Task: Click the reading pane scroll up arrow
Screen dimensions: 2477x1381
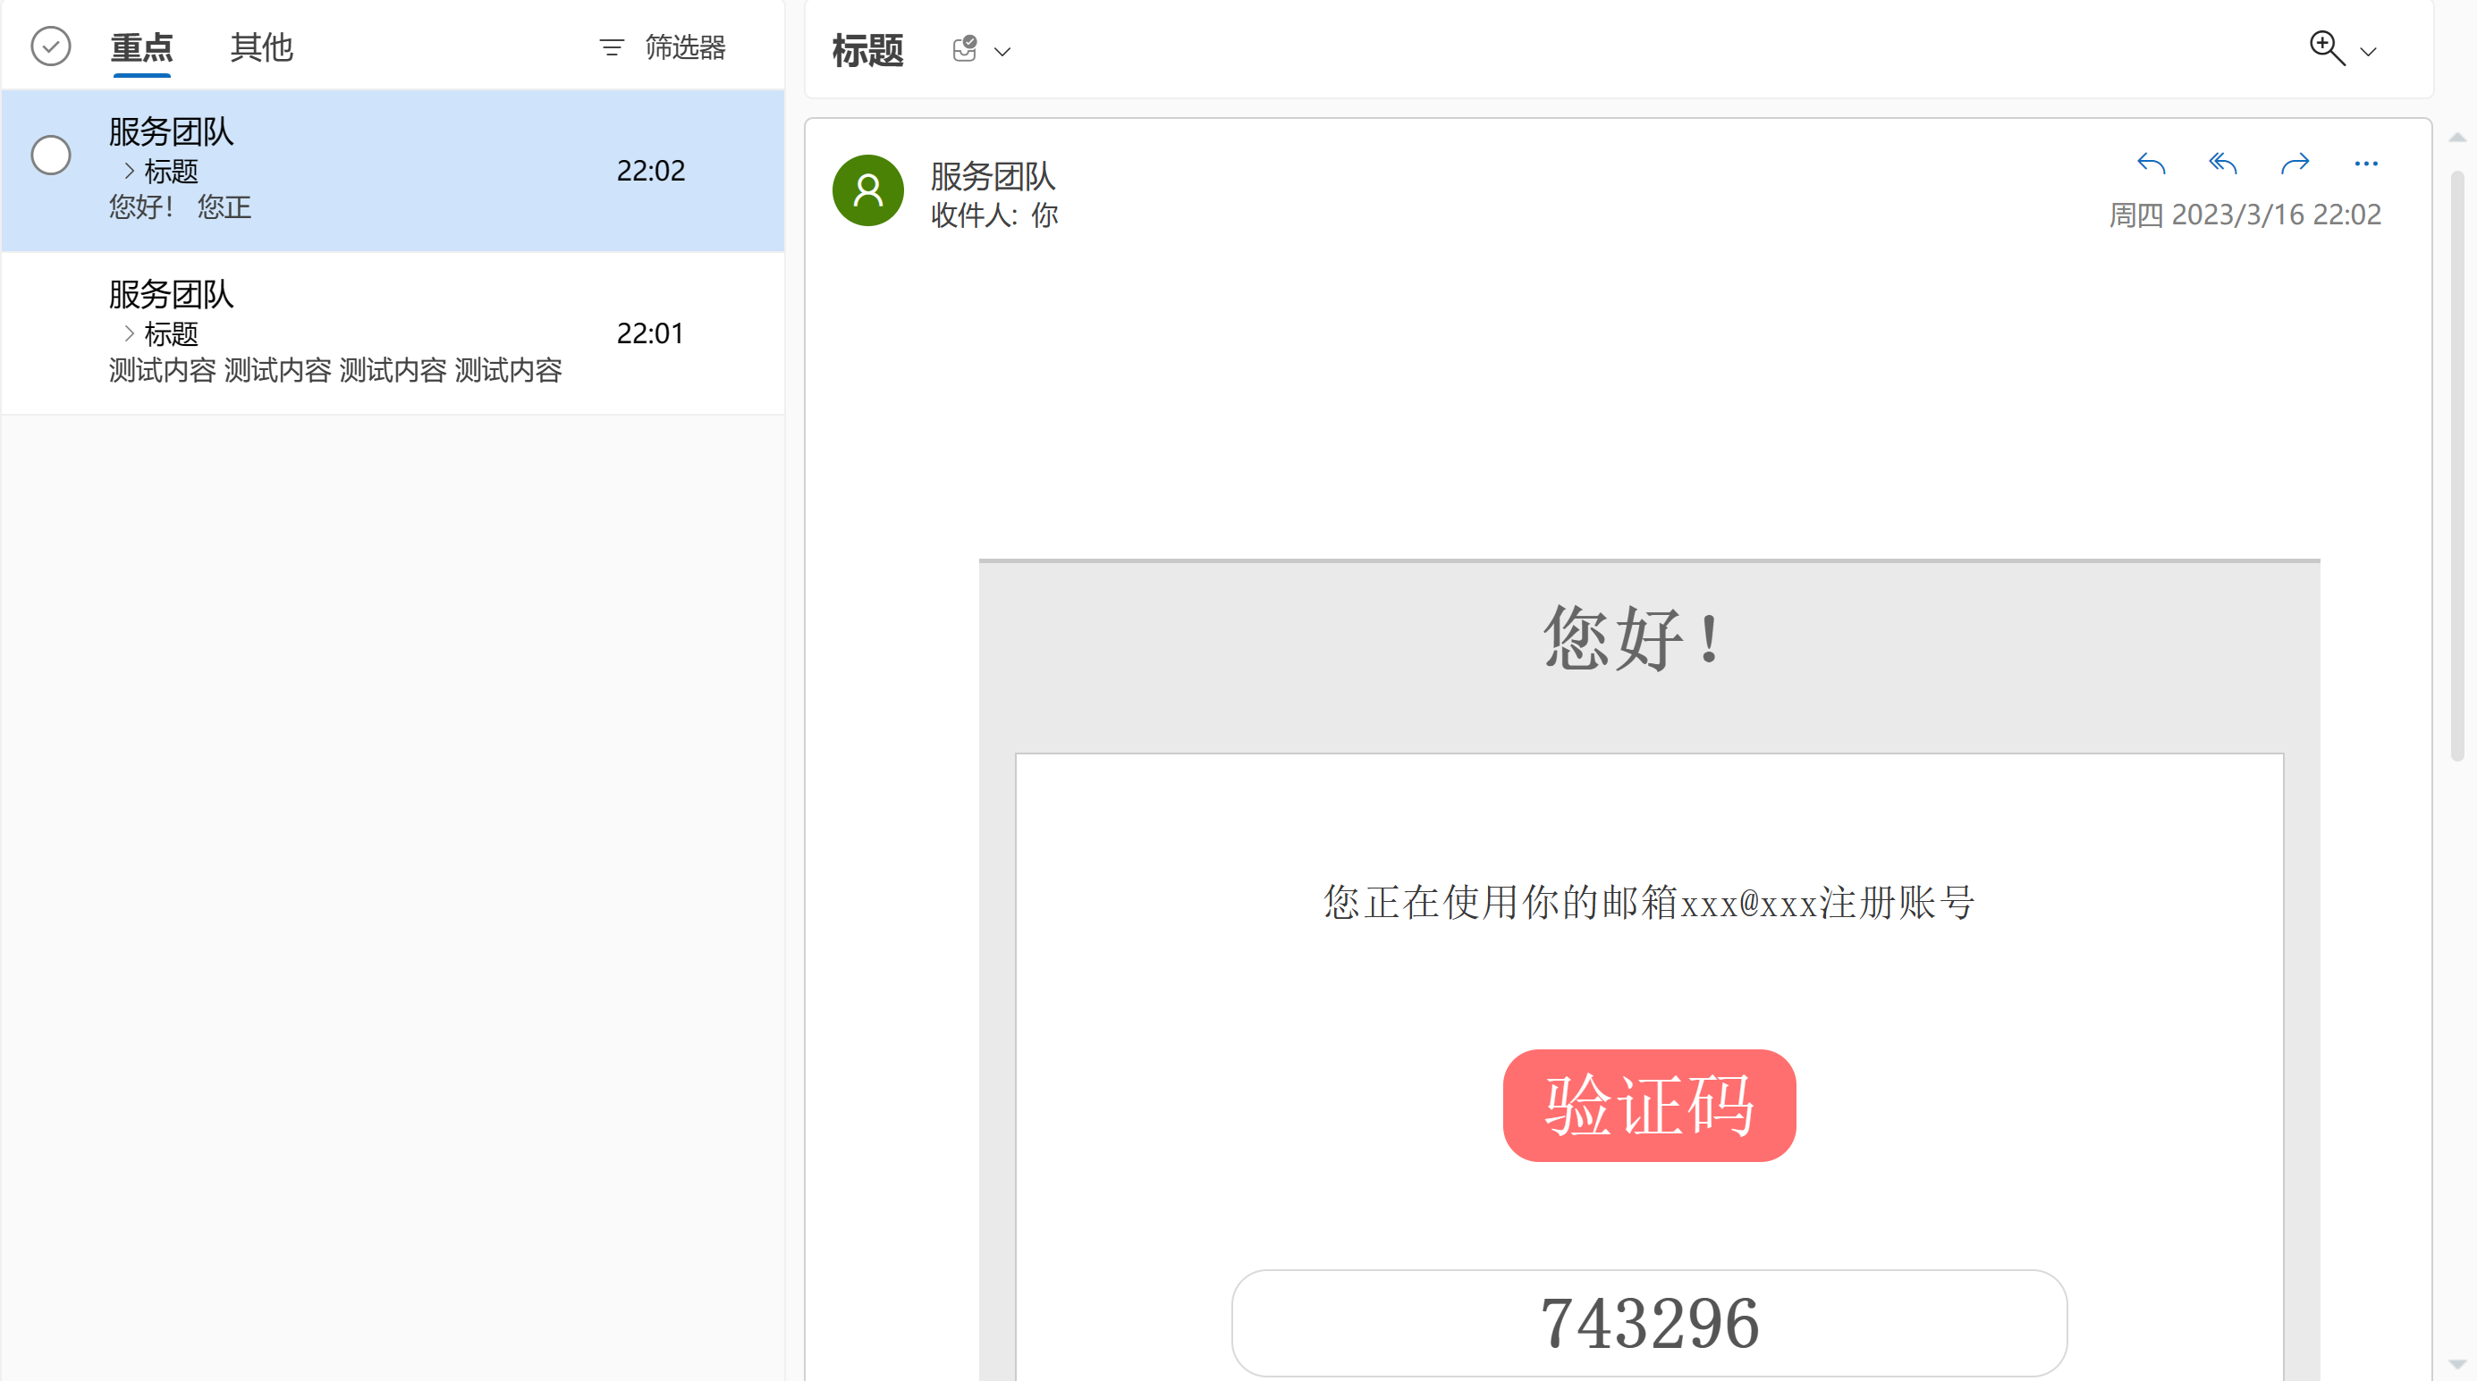Action: tap(2457, 139)
